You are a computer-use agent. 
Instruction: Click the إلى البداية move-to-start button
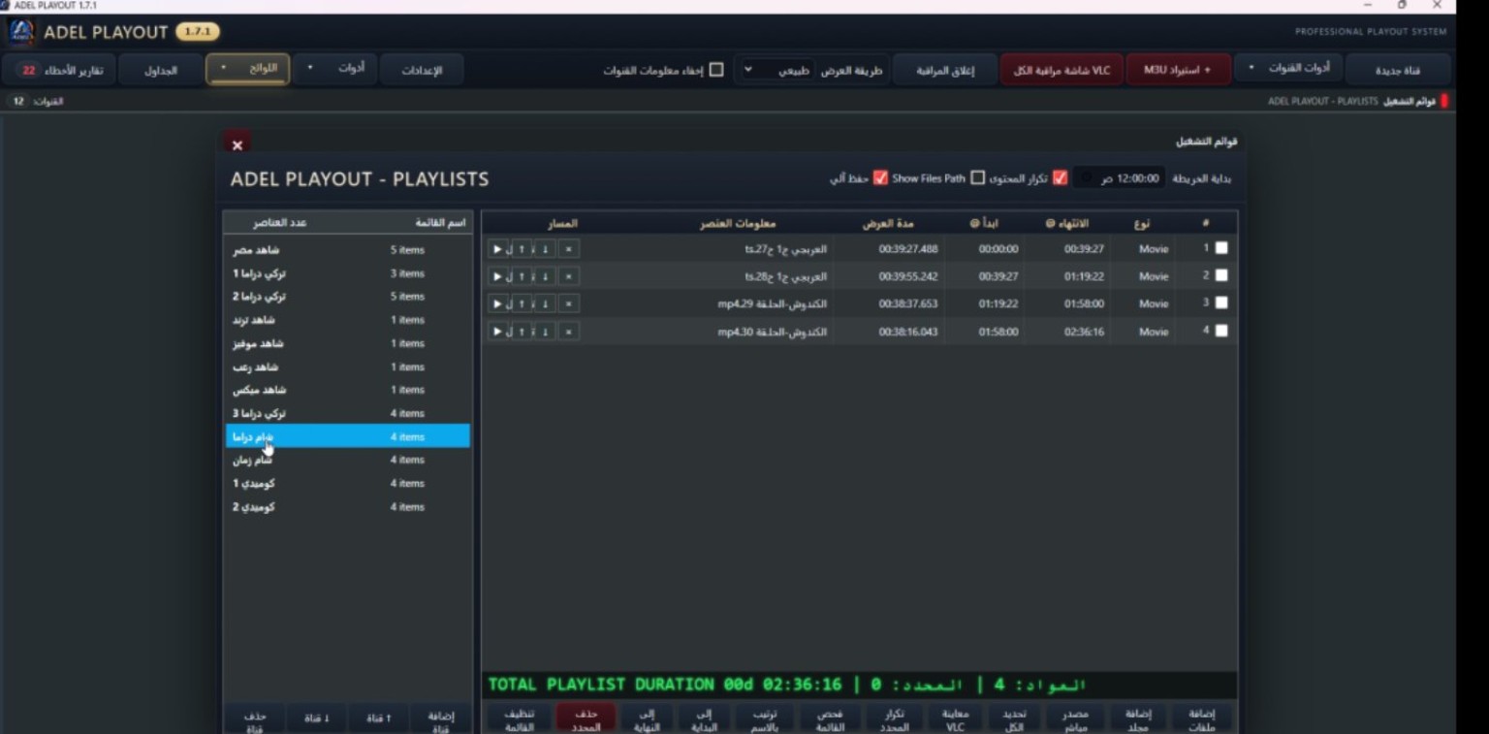(705, 719)
